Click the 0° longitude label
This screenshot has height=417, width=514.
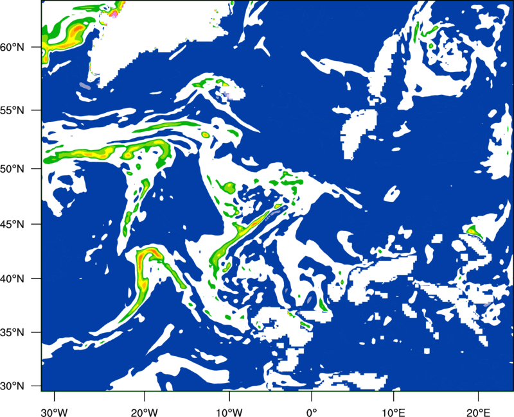(312, 413)
